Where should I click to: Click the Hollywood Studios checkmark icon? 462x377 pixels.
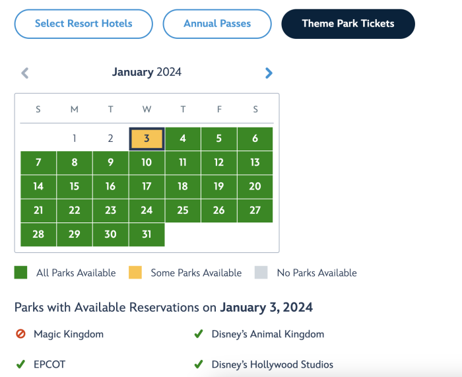point(198,364)
